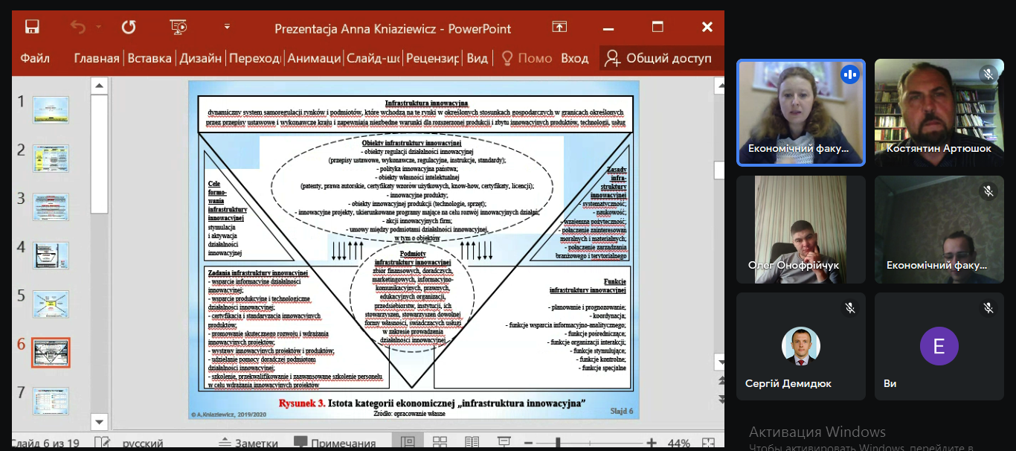
Task: Open Quick Access Toolbar customize arrow
Action: [x=227, y=28]
